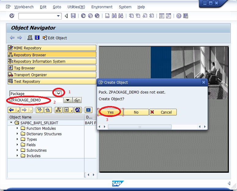Open the System menu

(125, 7)
